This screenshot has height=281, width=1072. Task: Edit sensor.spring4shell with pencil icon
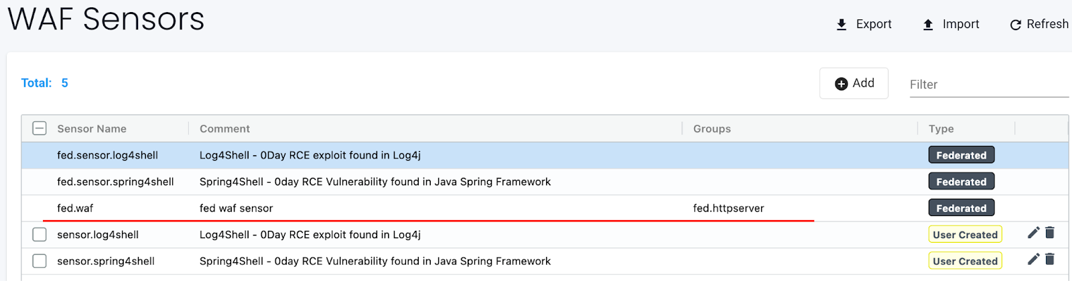tap(1033, 259)
